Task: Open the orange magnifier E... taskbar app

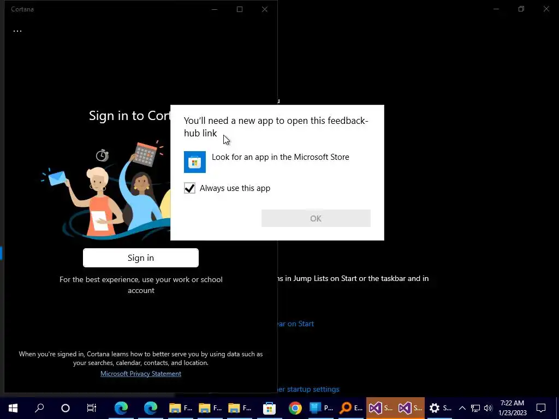Action: point(351,408)
